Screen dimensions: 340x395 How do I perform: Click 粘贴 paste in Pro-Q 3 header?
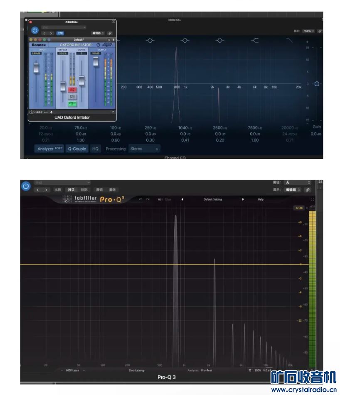point(84,190)
